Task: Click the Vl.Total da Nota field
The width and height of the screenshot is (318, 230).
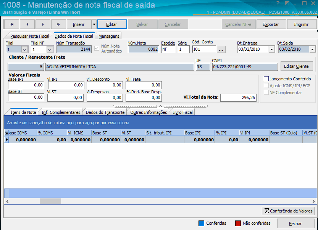Action: coord(238,97)
